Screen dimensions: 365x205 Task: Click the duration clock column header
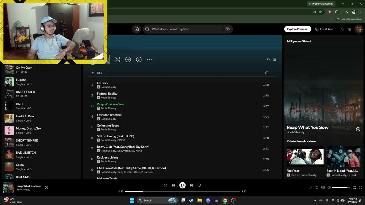(x=267, y=73)
